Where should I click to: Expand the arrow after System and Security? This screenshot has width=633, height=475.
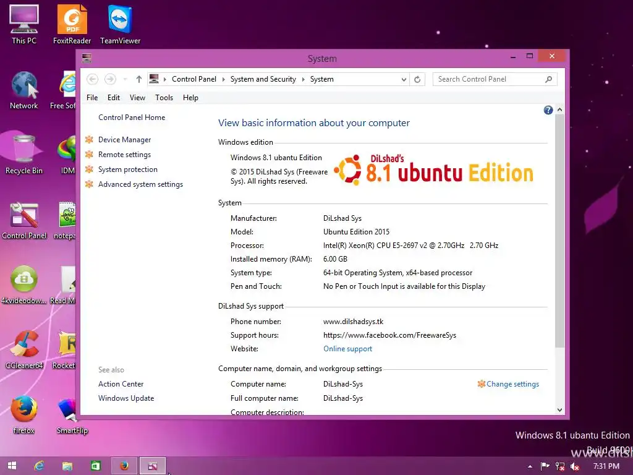coord(303,79)
